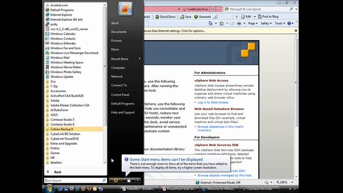Run Windows Update
The width and height of the screenshot is (343, 193).
[62, 77]
